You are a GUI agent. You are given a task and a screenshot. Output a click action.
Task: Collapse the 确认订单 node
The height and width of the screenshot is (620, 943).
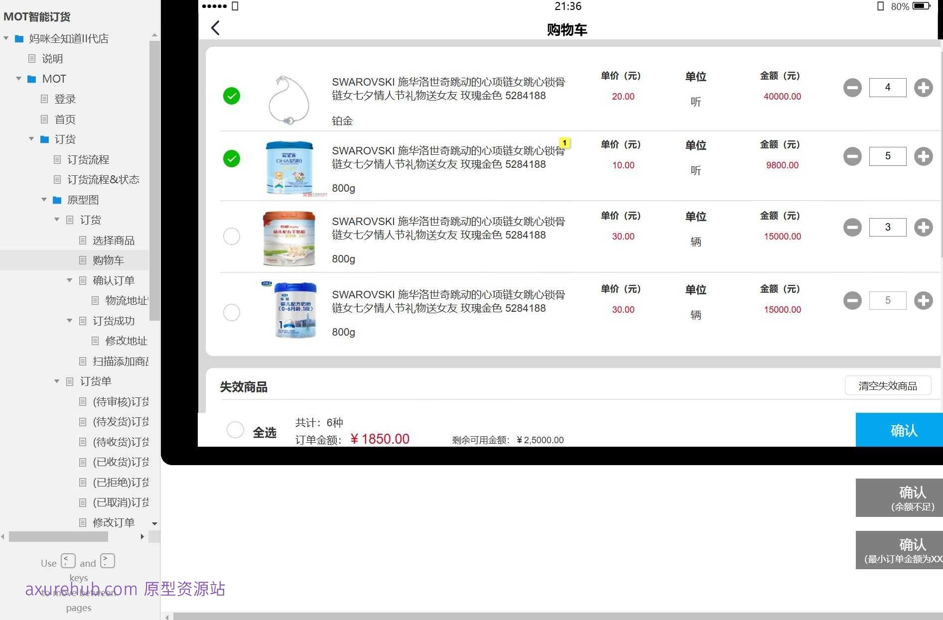(x=70, y=280)
